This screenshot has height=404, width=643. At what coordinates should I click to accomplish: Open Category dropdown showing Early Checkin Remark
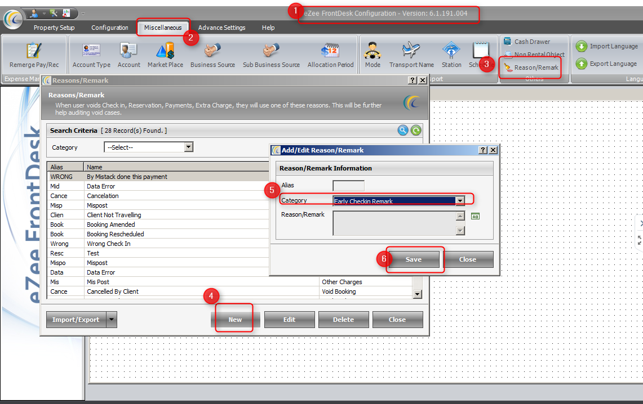click(460, 200)
